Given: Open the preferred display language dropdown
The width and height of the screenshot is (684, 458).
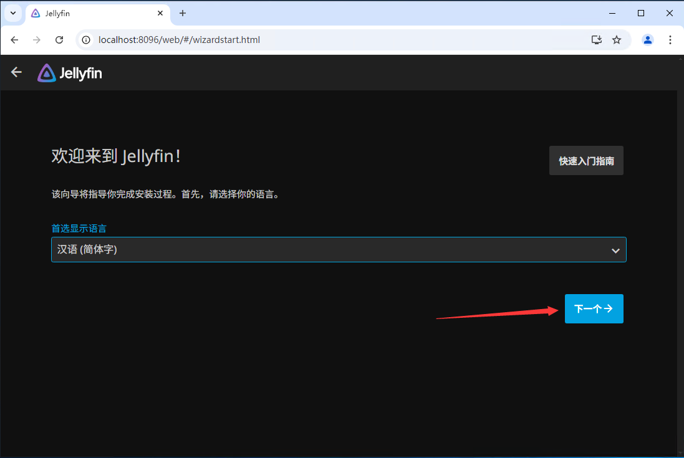Looking at the screenshot, I should coord(339,249).
